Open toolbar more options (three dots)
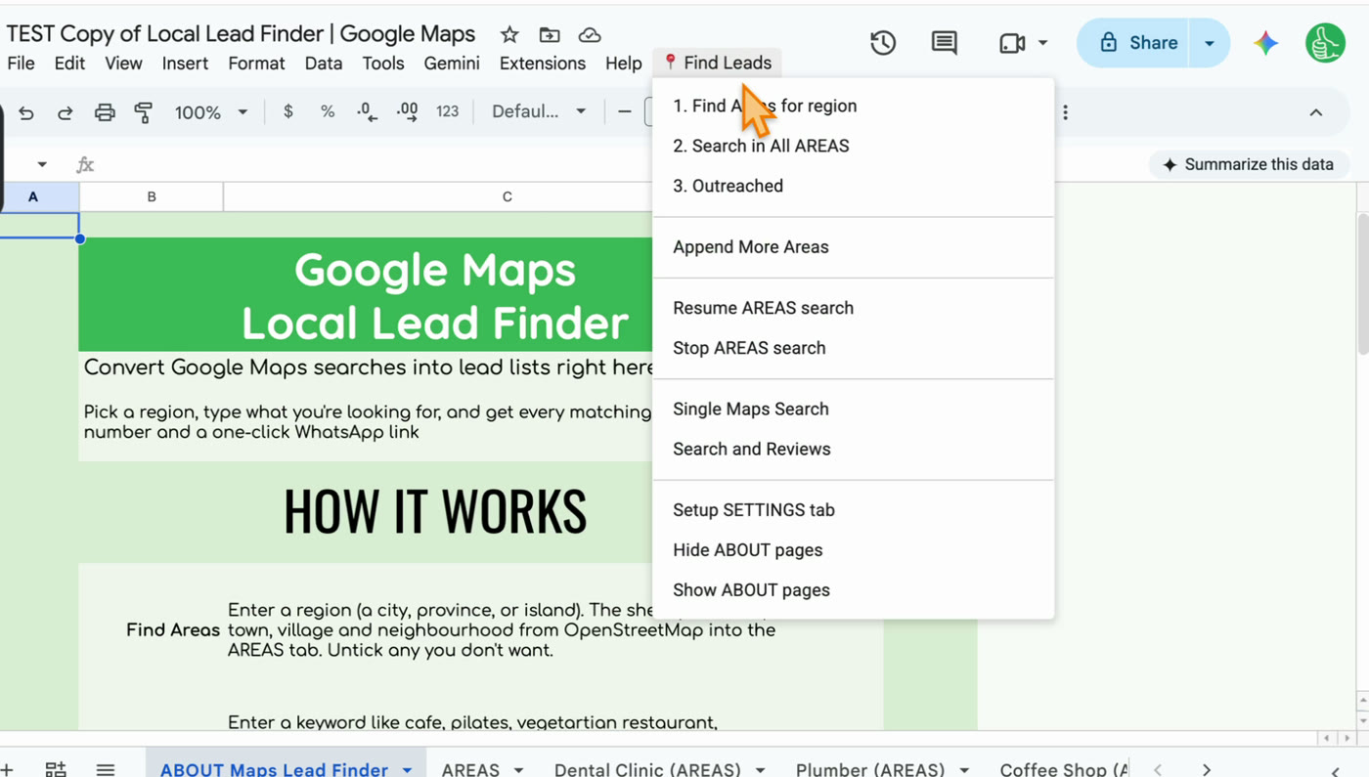The image size is (1369, 777). [1065, 112]
